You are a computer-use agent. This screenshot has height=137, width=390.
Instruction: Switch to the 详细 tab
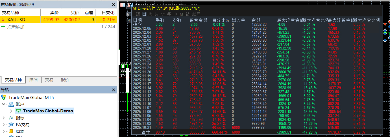pyautogui.click(x=33, y=80)
